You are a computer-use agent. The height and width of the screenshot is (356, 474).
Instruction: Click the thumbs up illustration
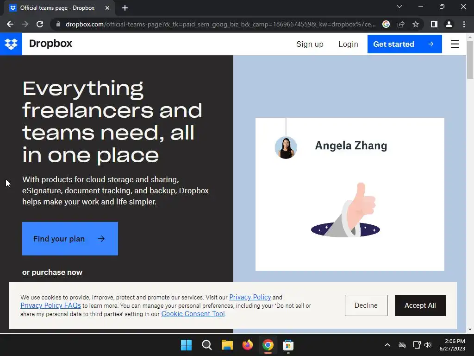tap(345, 210)
